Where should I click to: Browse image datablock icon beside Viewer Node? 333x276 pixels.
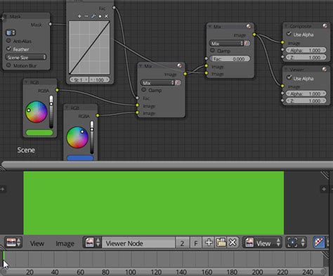coord(92,242)
